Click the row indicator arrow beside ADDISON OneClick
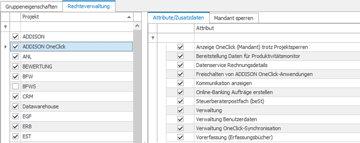This screenshot has width=360, height=143. 5,46
